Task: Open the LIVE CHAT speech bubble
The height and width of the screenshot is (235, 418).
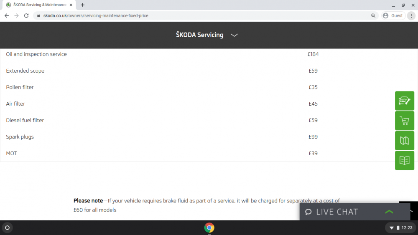Action: (x=308, y=212)
